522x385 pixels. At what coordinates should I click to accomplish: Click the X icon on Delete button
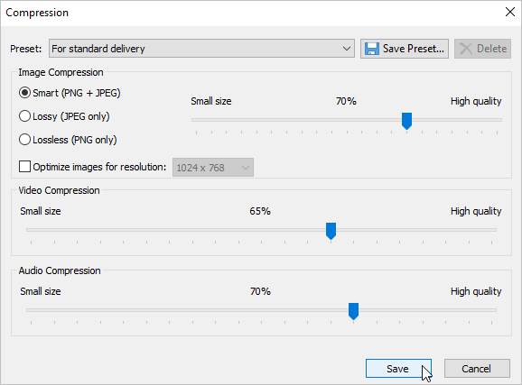pos(466,49)
